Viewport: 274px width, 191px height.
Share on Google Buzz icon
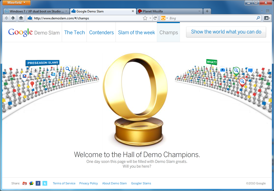point(31,183)
